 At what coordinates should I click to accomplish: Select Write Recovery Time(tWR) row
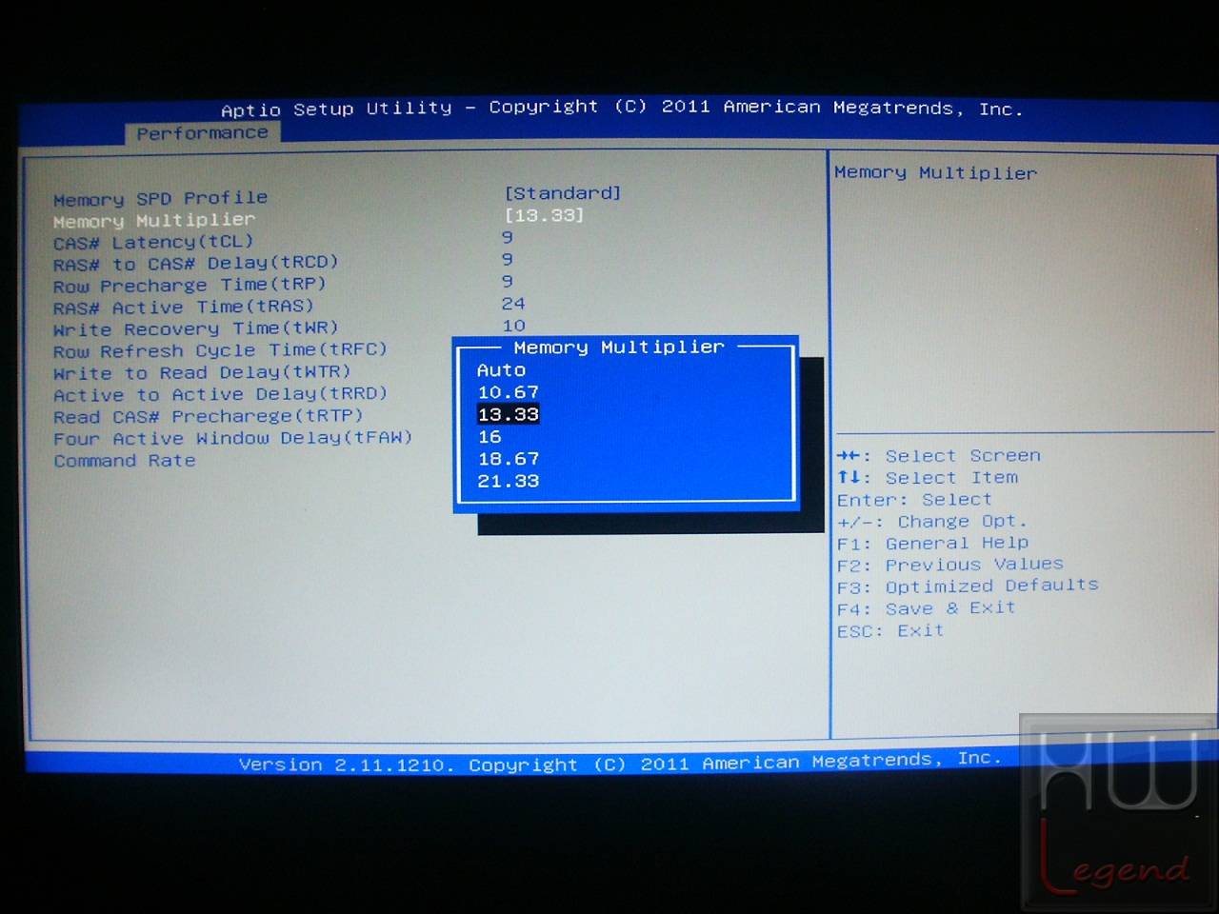click(x=195, y=328)
